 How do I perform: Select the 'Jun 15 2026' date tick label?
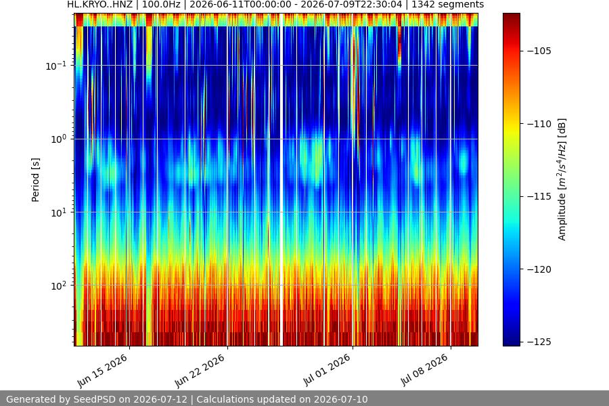[102, 371]
